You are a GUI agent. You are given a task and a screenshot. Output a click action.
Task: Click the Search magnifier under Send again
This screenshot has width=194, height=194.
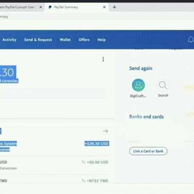pyautogui.click(x=163, y=85)
